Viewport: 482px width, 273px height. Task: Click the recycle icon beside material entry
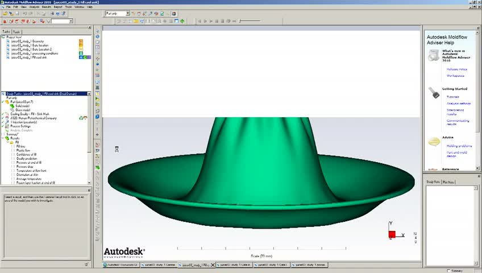click(x=81, y=118)
